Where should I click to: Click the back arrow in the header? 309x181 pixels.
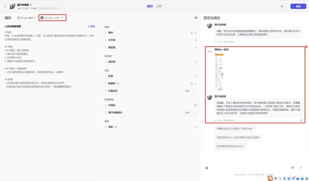(5, 6)
